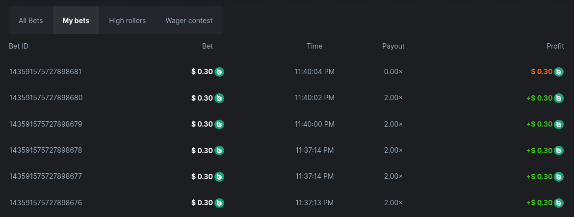This screenshot has height=217, width=574.
Task: Switch to the All Bets tab
Action: (31, 21)
